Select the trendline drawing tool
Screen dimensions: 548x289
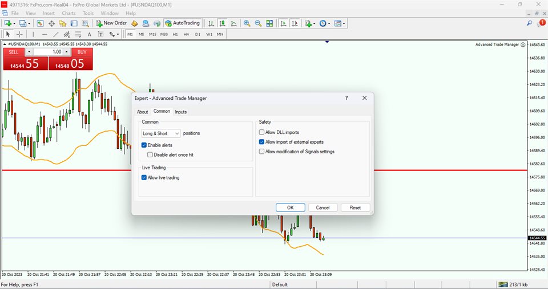tap(55, 34)
